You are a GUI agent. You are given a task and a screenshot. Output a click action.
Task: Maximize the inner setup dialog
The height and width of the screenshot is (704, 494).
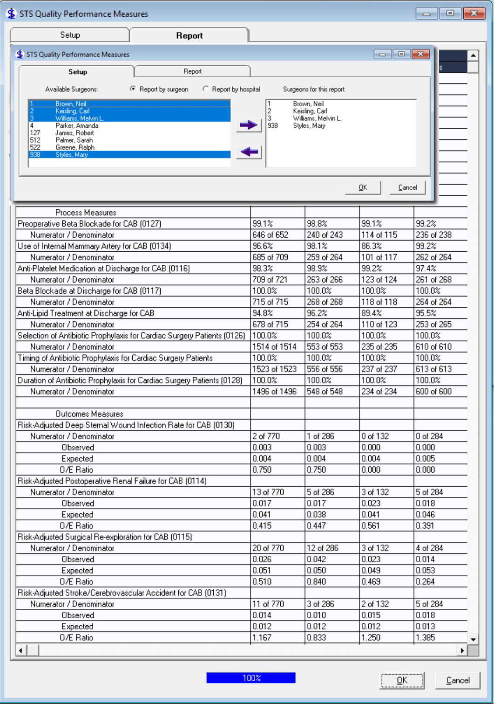coord(401,54)
